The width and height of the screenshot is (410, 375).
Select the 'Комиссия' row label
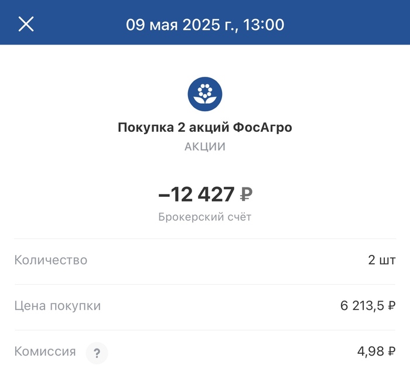(45, 351)
